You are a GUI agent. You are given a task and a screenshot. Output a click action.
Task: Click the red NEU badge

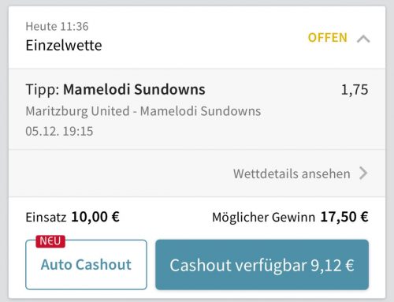50,241
